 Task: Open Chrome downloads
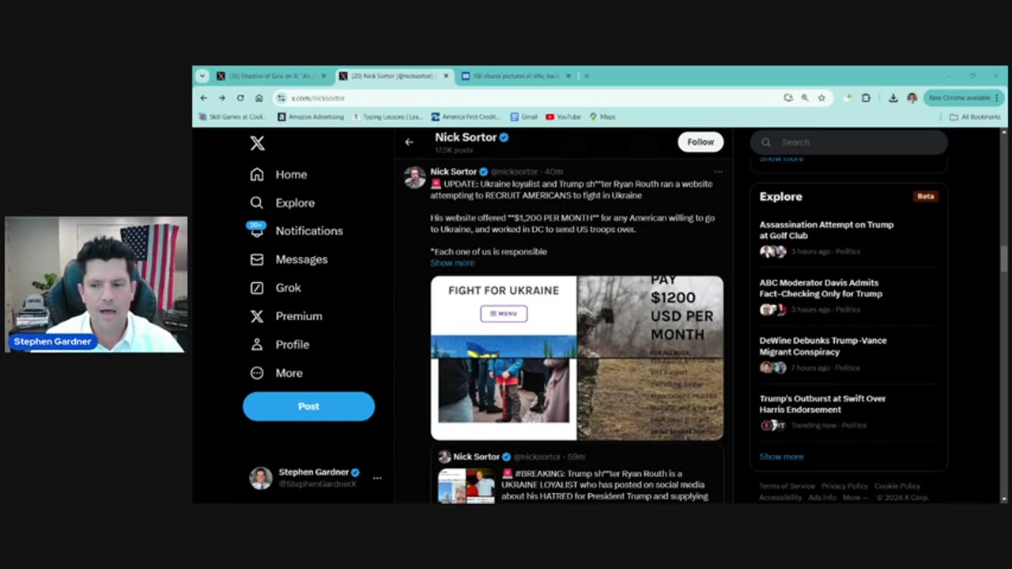[x=893, y=98]
